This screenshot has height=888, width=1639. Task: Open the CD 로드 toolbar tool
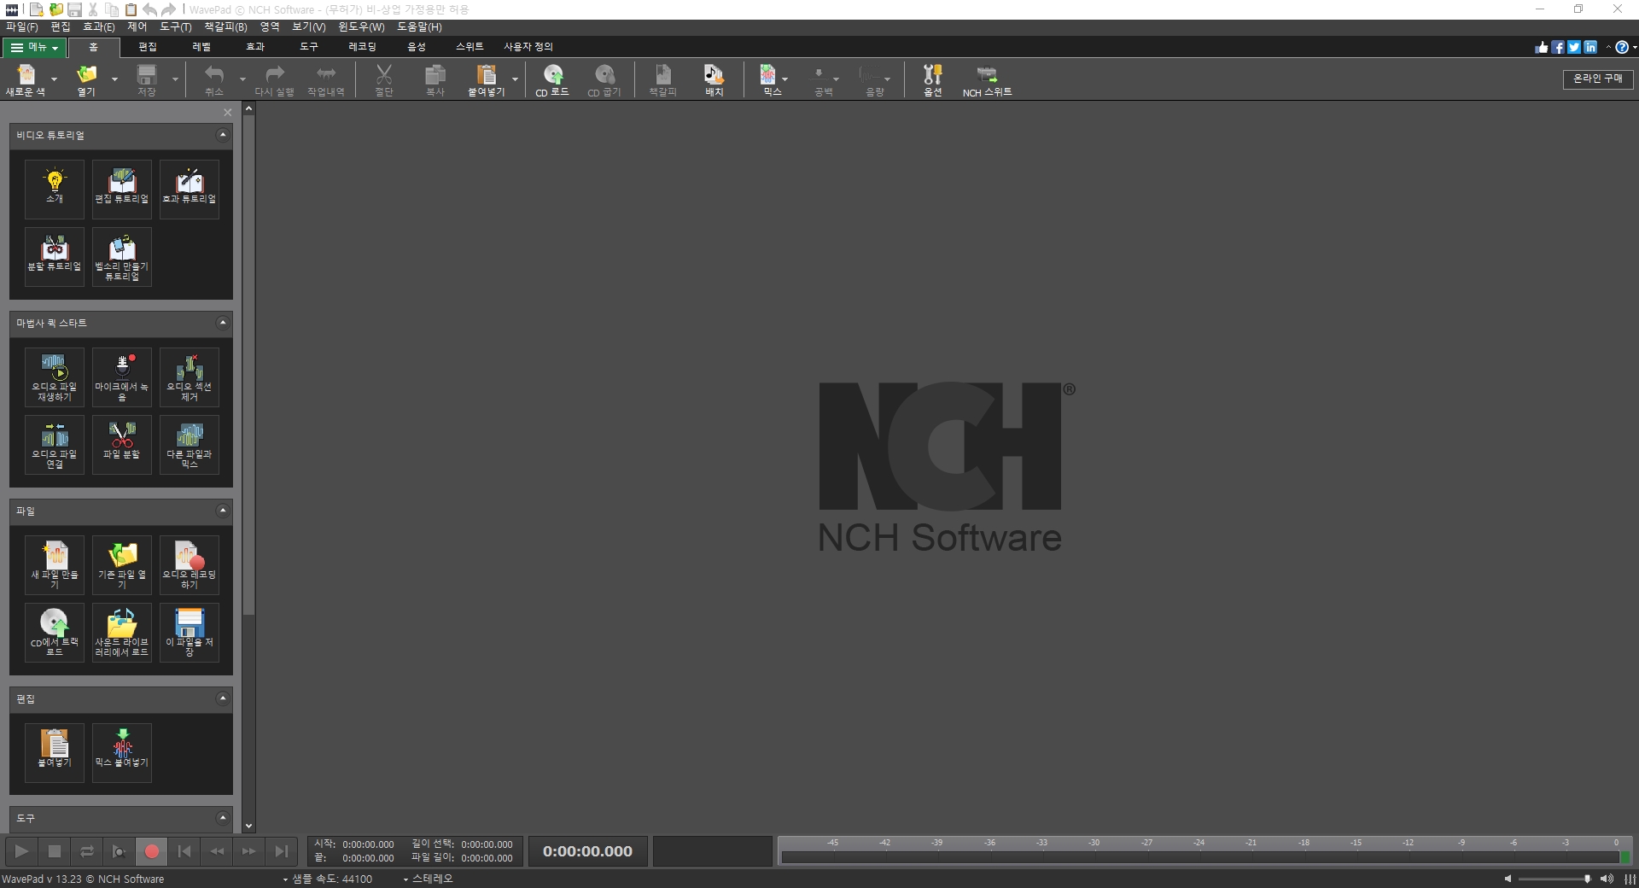(552, 79)
